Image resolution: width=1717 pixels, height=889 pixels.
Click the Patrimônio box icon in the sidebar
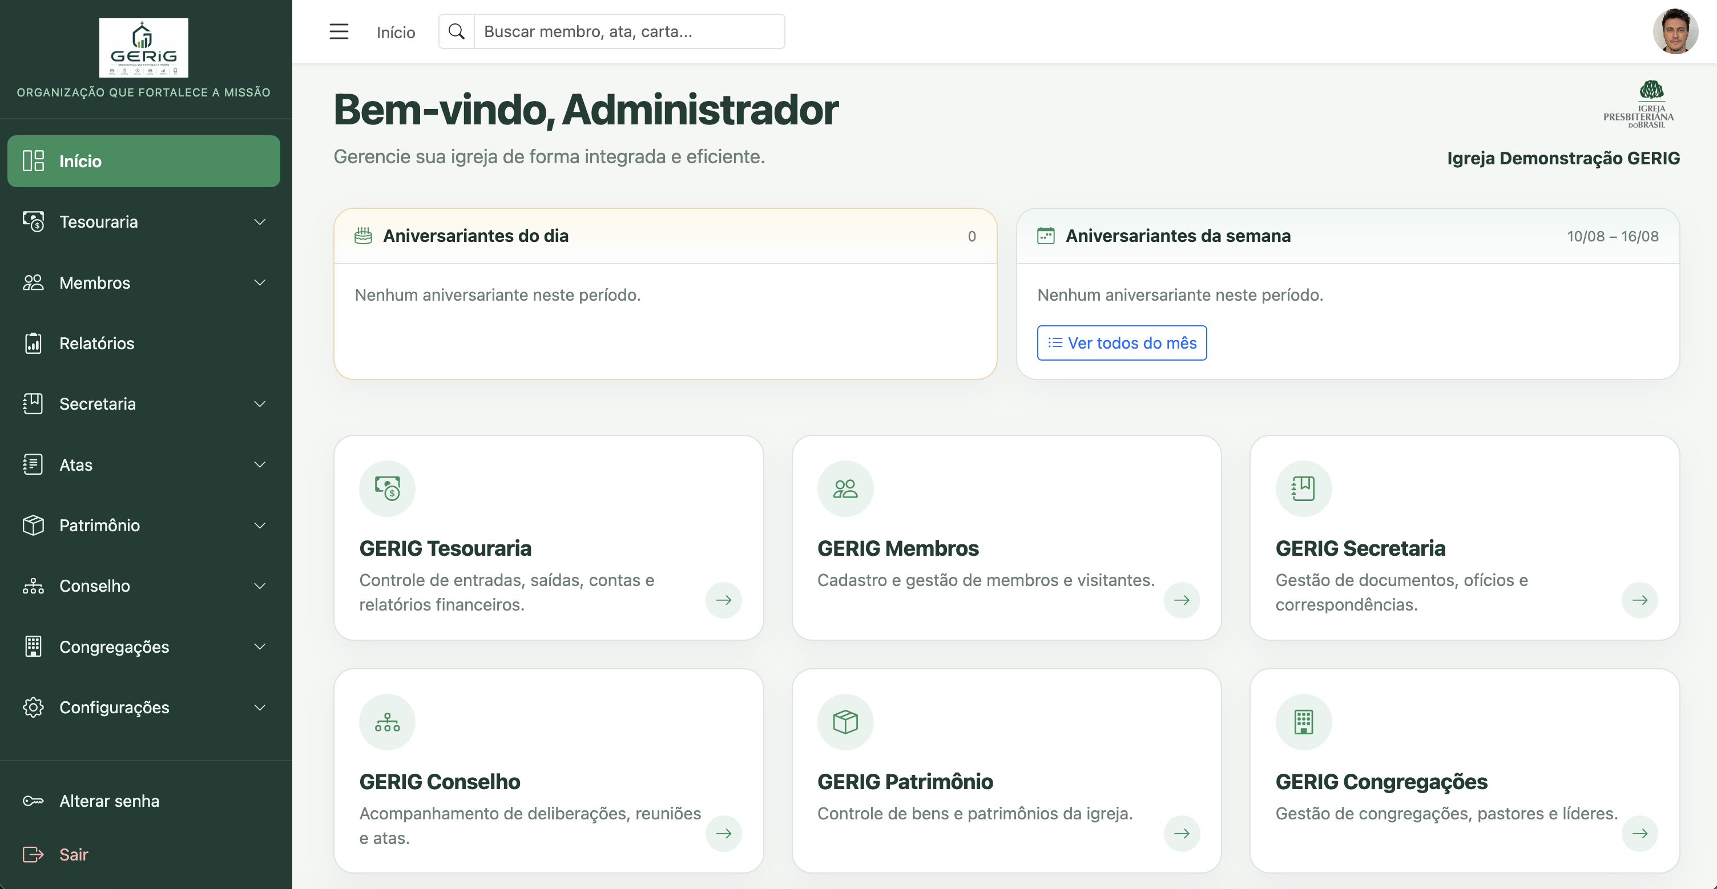33,525
